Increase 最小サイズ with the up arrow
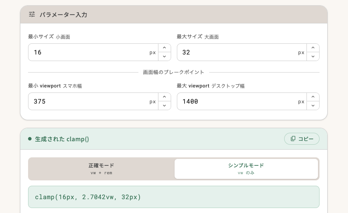The width and height of the screenshot is (348, 213). click(x=164, y=48)
